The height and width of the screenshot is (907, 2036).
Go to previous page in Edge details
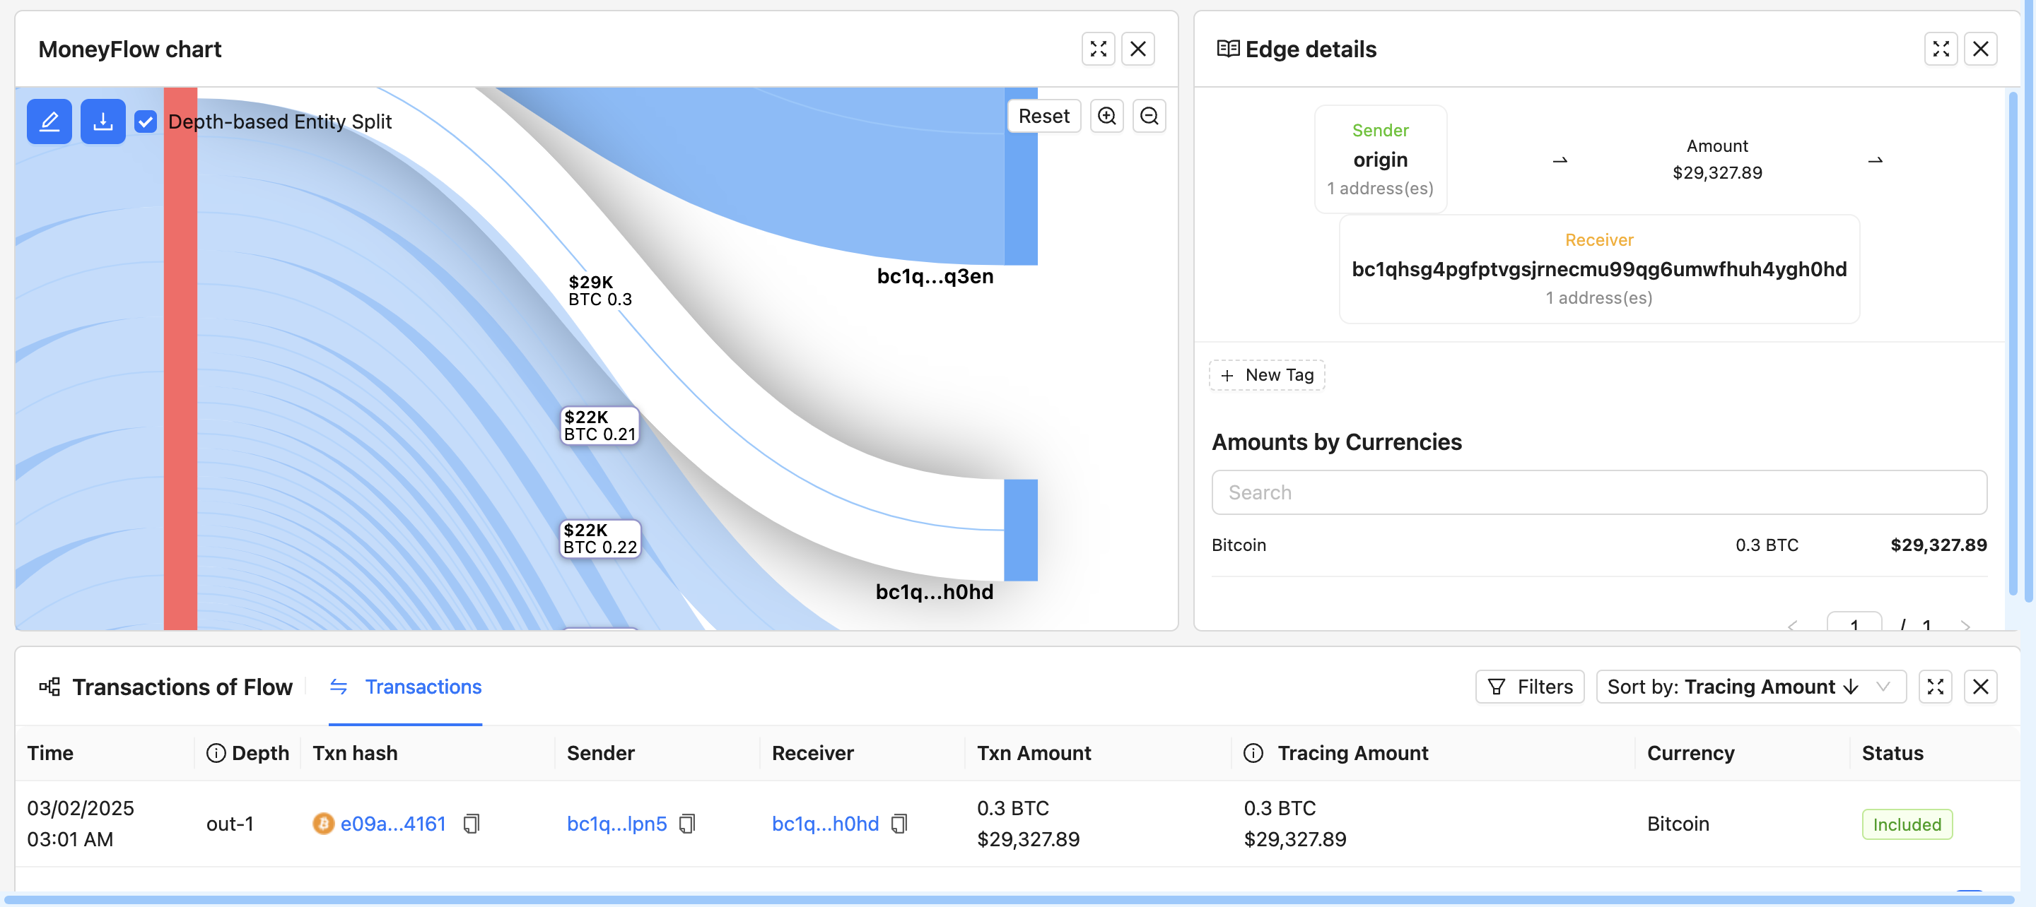(1792, 624)
